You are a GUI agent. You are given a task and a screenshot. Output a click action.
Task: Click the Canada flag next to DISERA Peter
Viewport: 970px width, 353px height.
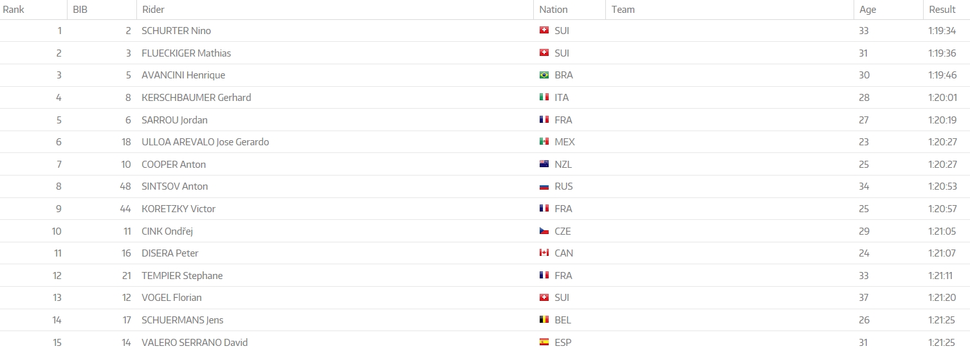coord(544,253)
